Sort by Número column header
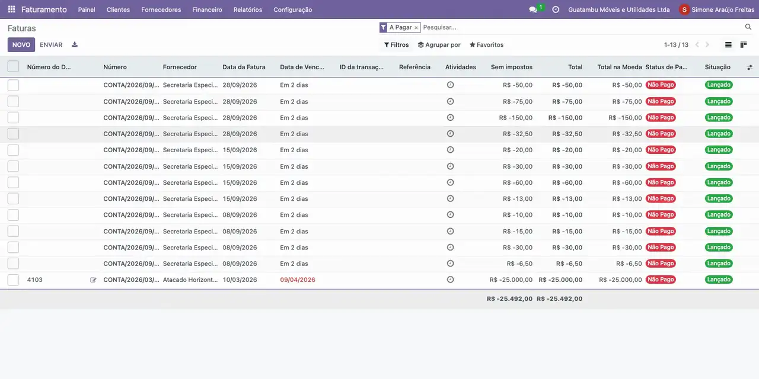 pyautogui.click(x=115, y=67)
